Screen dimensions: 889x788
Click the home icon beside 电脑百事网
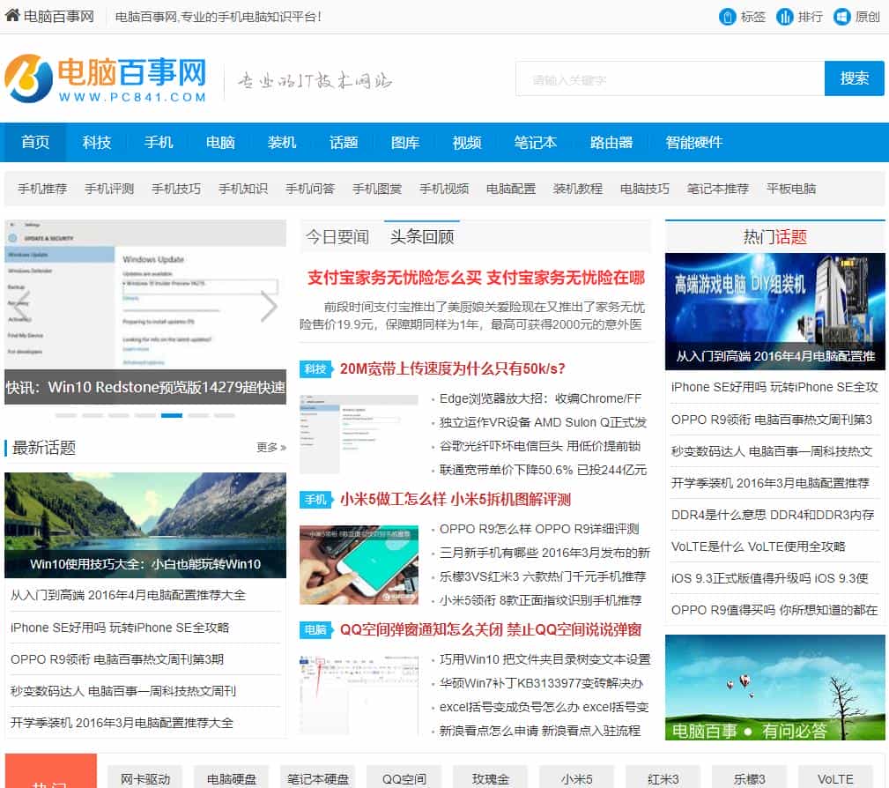click(11, 15)
